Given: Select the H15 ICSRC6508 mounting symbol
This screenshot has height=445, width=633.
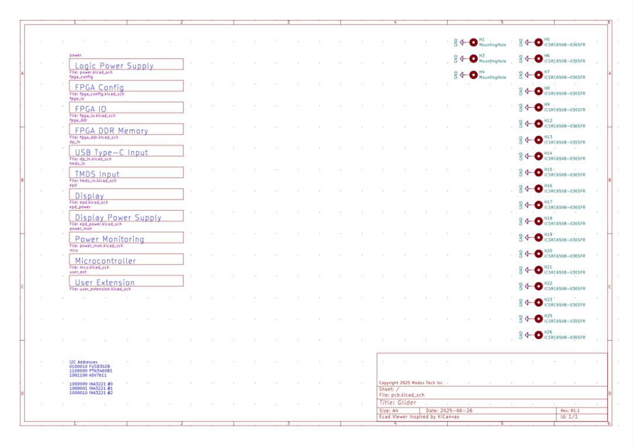Looking at the screenshot, I should tap(539, 172).
